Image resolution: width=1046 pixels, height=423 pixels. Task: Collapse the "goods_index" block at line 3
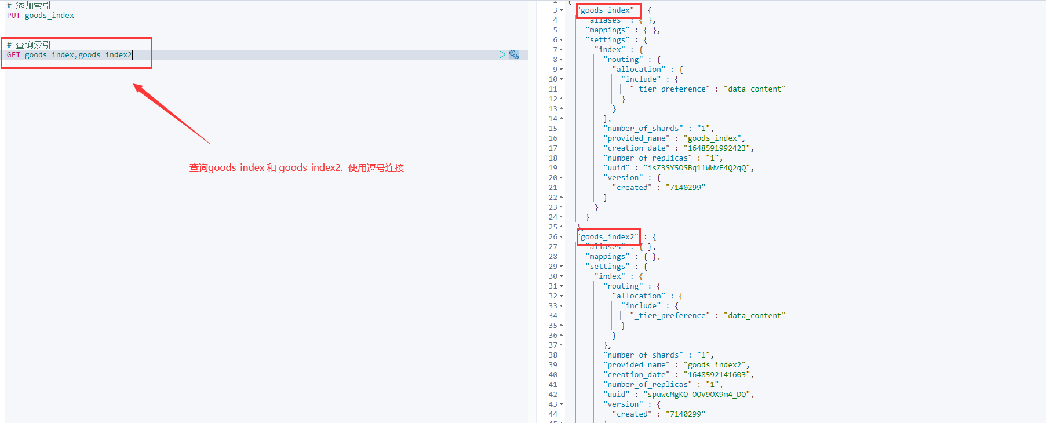pos(562,10)
